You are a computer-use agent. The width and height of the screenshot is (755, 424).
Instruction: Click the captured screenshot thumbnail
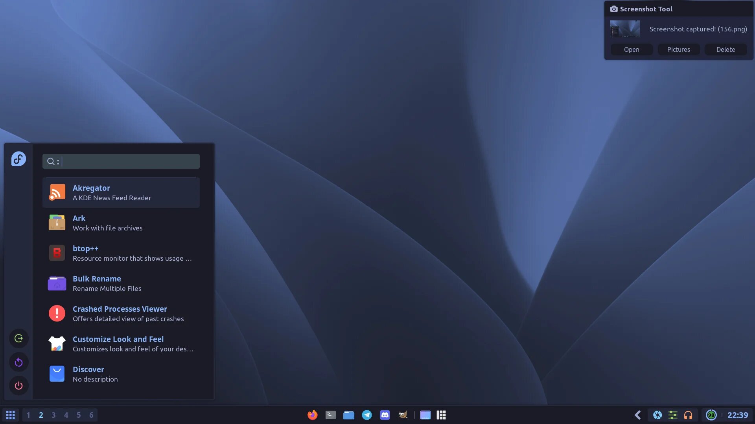(x=625, y=29)
